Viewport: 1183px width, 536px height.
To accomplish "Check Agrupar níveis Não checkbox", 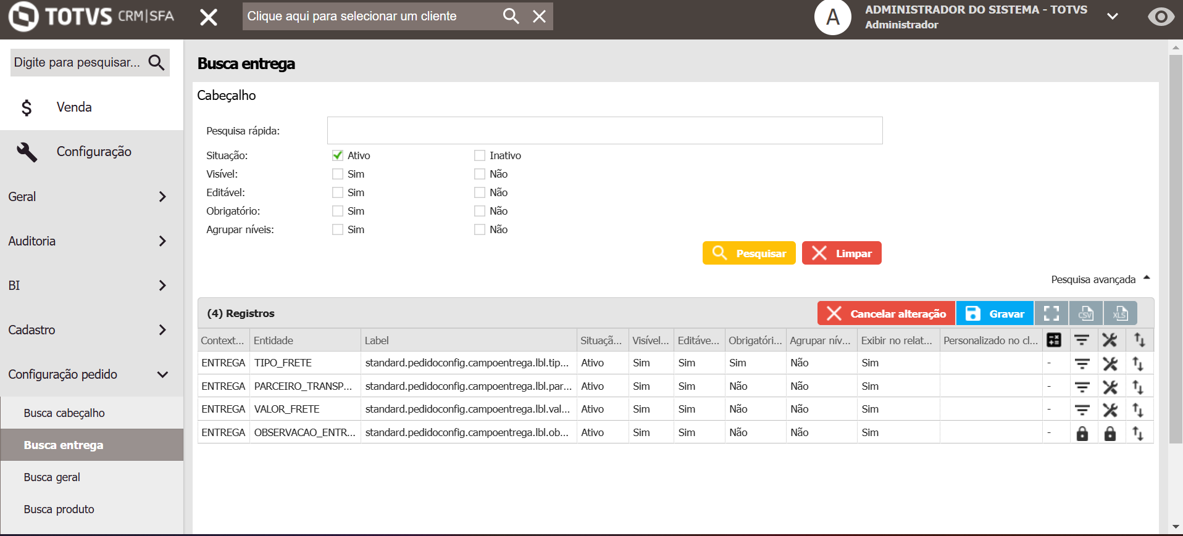I will pos(480,229).
